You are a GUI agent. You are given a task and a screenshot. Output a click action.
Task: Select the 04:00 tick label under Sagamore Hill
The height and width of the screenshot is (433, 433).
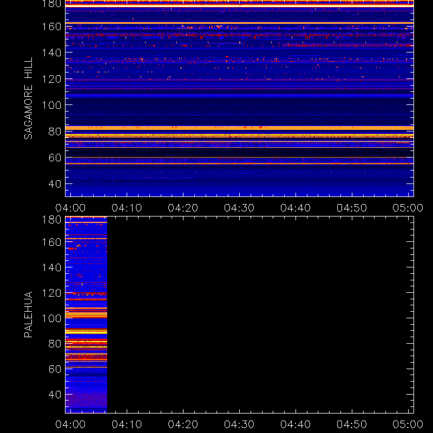[70, 208]
